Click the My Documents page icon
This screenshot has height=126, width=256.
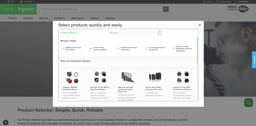[217, 2]
